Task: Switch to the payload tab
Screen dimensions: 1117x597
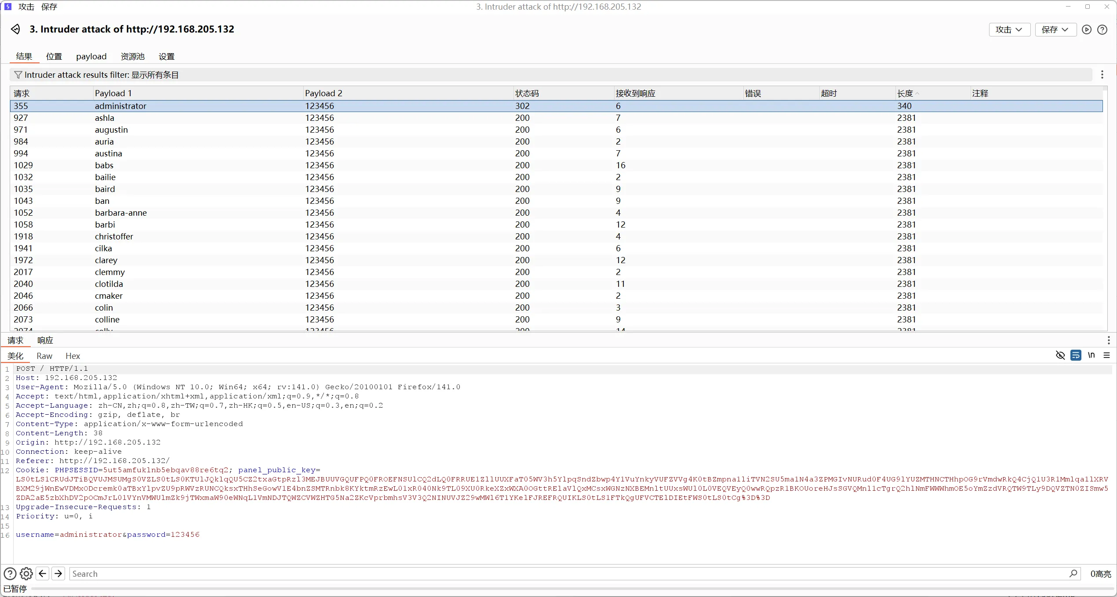Action: (x=91, y=56)
